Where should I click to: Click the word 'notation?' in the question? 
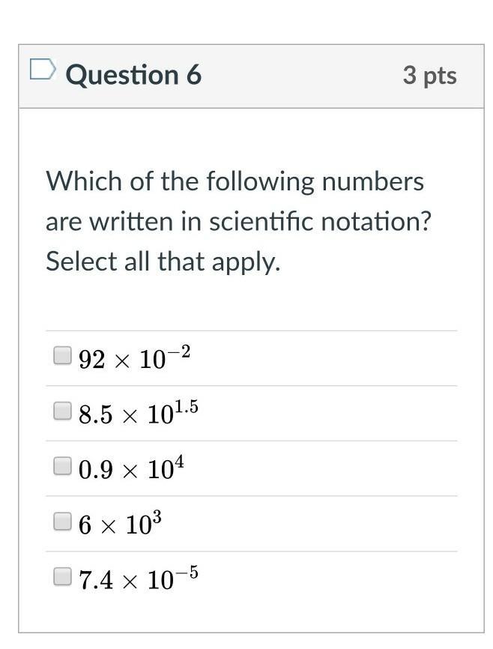375,222
